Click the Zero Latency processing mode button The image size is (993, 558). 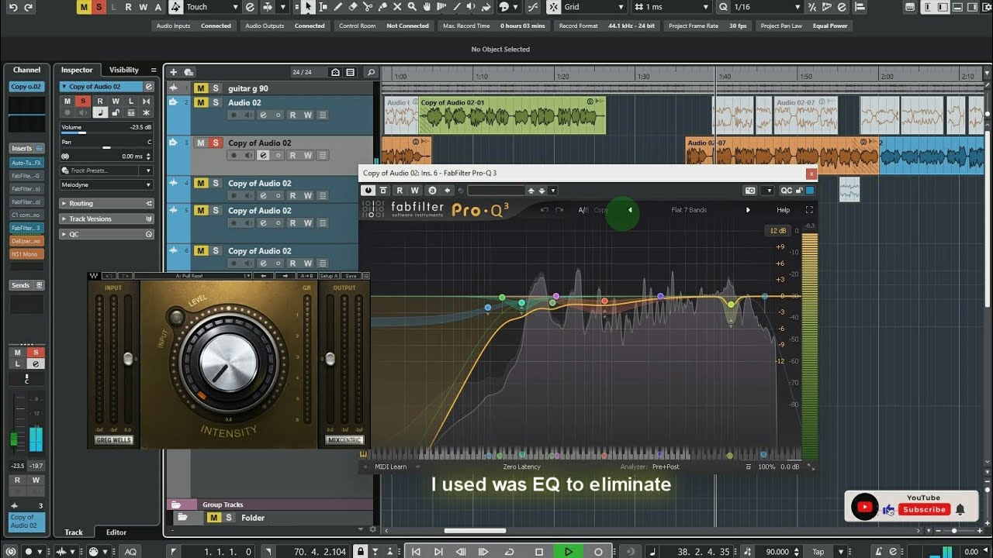tap(521, 467)
